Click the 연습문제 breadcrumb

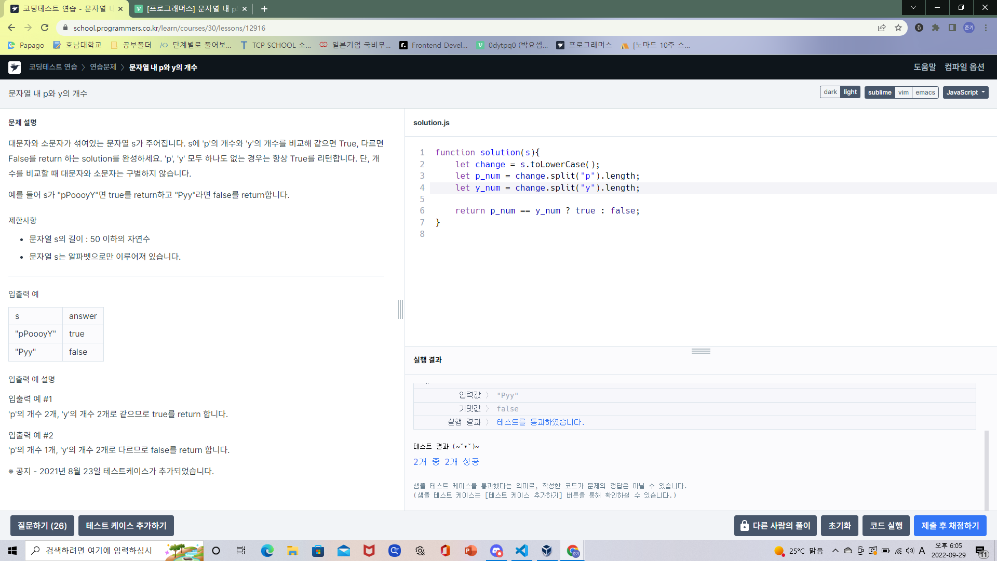point(103,67)
